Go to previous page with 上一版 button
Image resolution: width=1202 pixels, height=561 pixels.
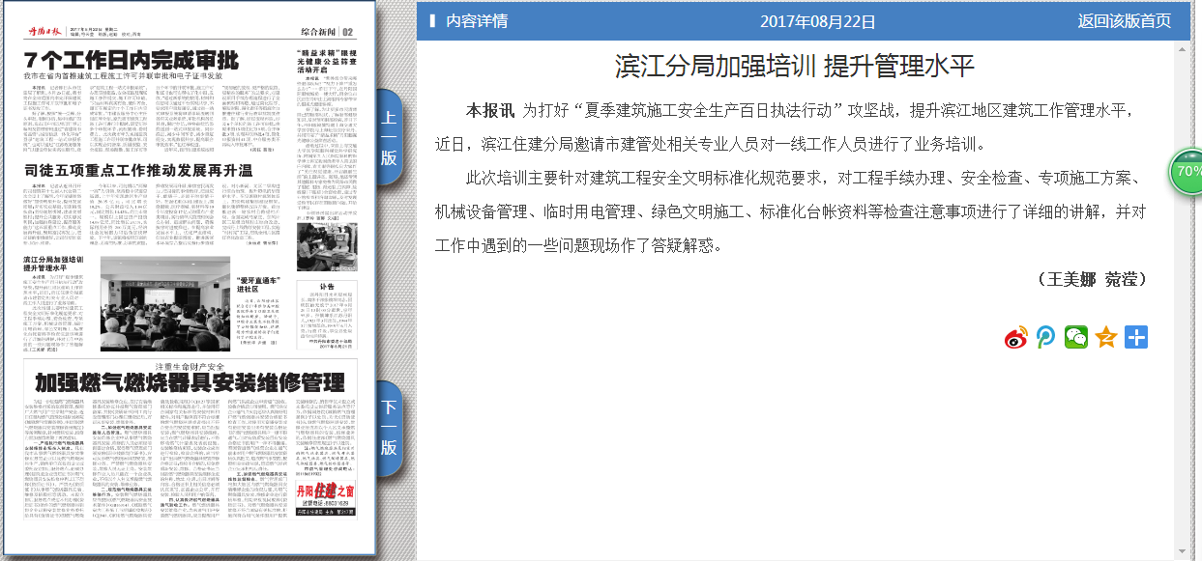(x=388, y=138)
